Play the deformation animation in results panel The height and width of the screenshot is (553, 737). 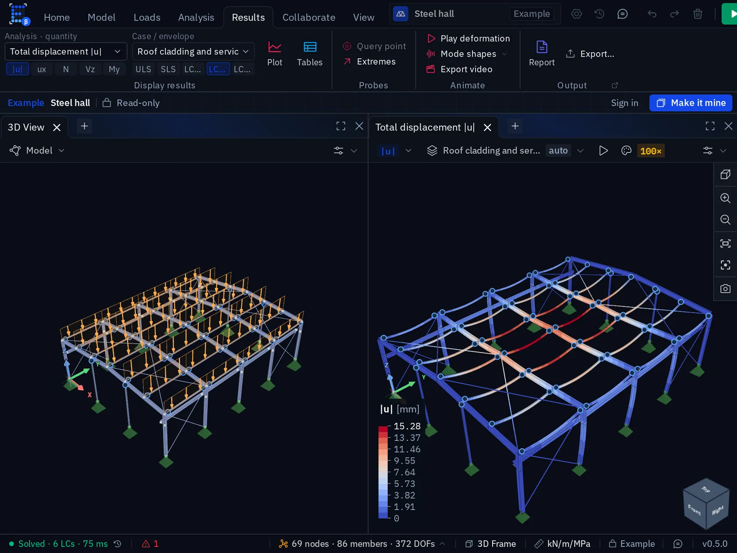pyautogui.click(x=603, y=151)
